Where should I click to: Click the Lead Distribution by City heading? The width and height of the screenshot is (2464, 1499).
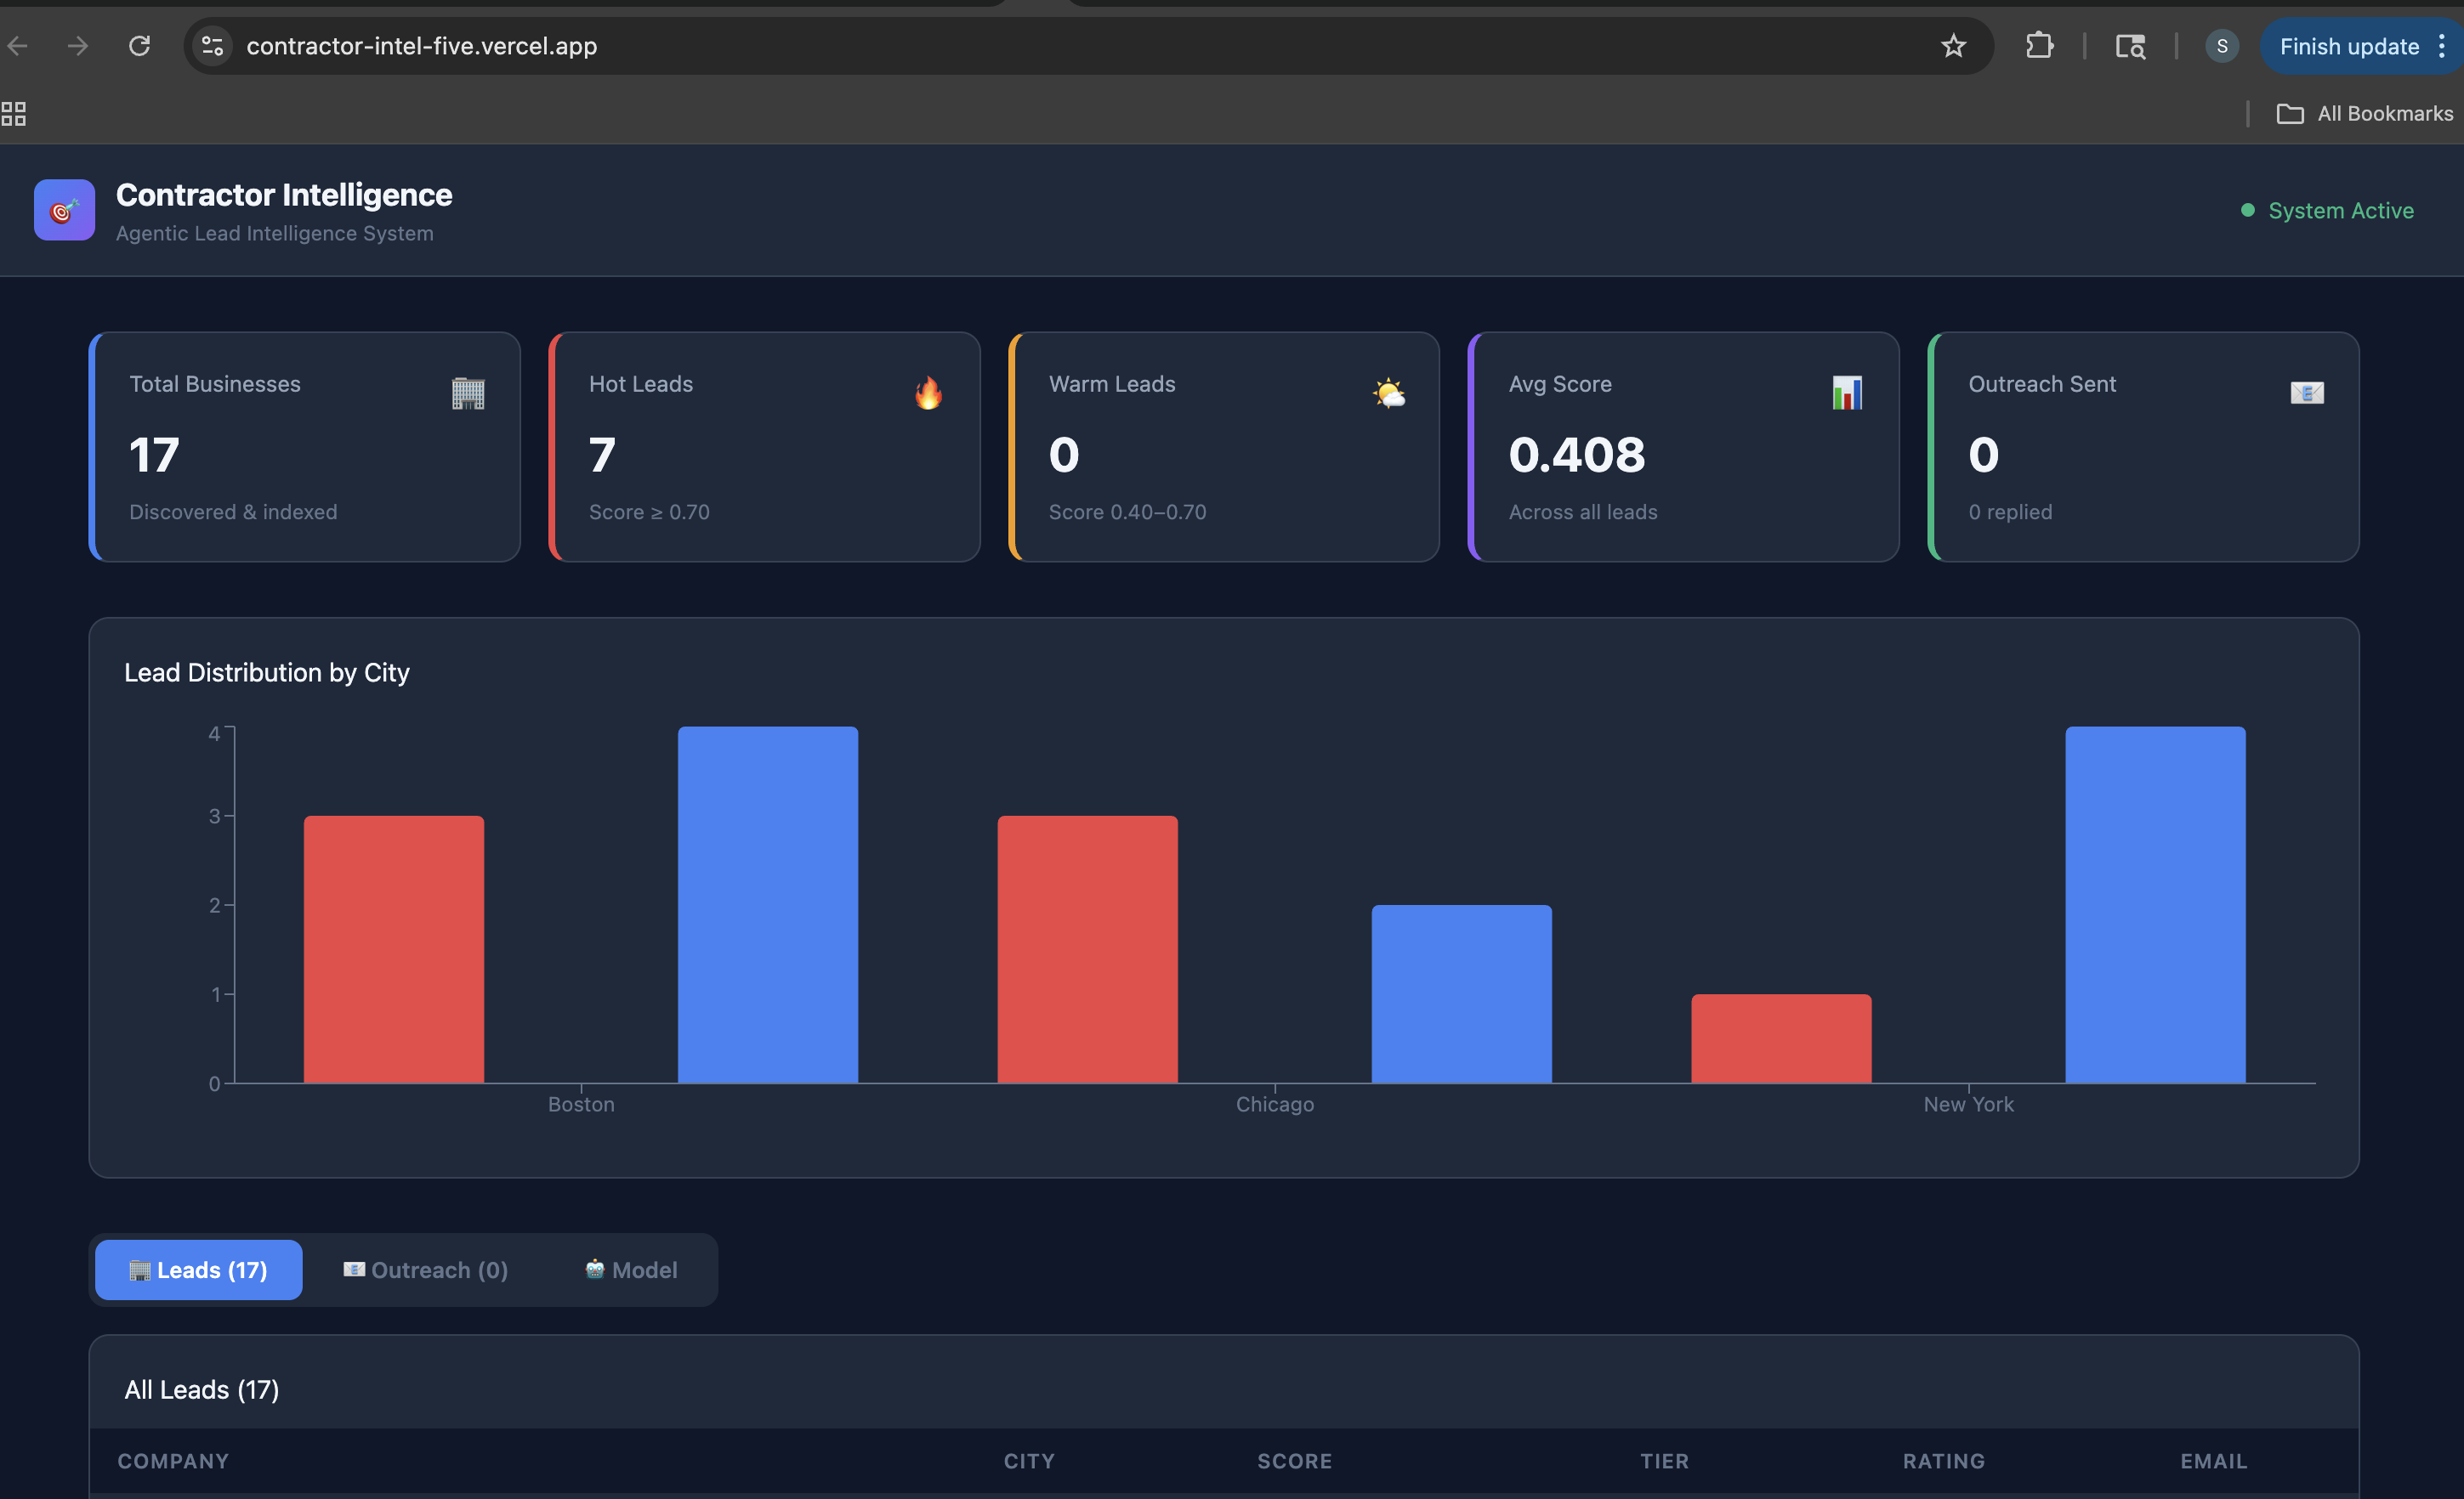tap(267, 672)
